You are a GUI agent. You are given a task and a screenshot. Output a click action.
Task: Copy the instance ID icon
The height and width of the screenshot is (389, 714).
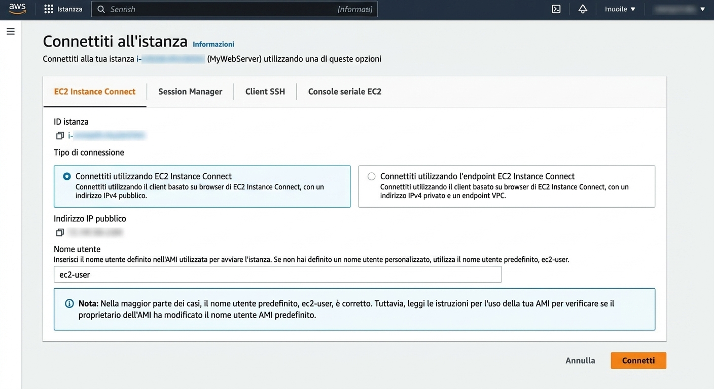pyautogui.click(x=60, y=135)
